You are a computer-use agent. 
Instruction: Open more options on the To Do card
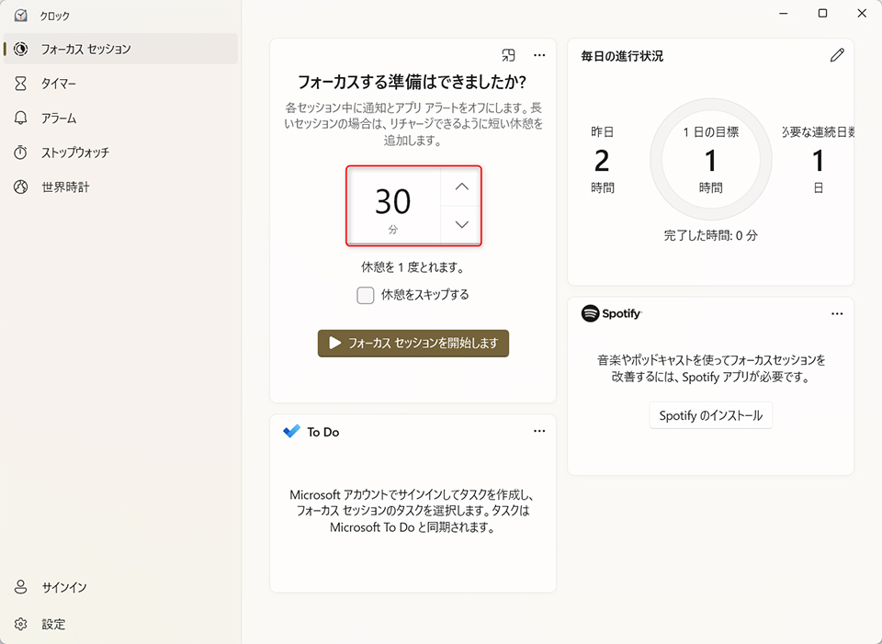coord(539,431)
